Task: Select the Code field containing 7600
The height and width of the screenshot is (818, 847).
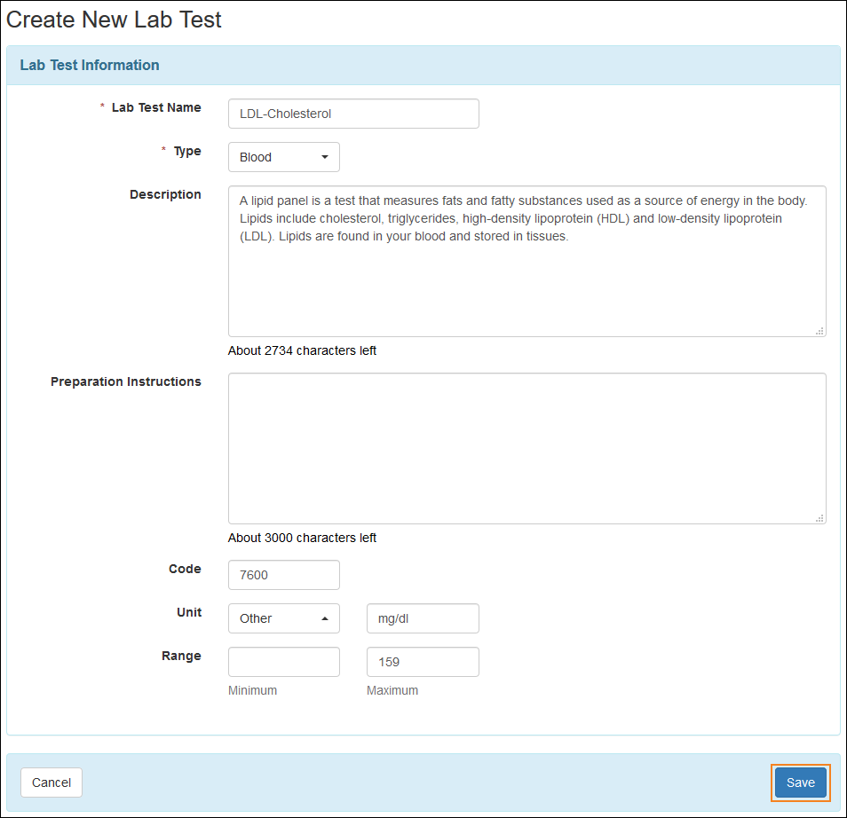Action: pos(283,575)
